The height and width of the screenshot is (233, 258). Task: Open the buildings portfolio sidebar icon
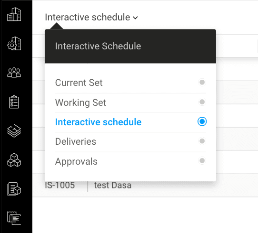14,14
